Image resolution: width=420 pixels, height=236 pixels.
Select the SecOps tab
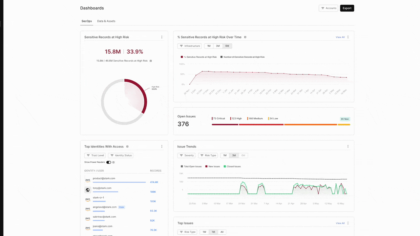click(87, 21)
